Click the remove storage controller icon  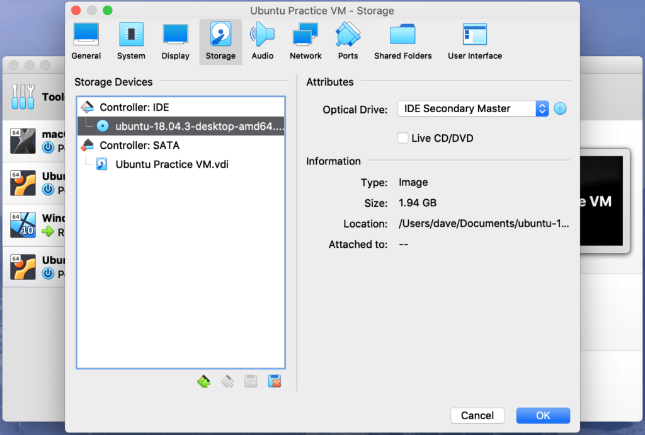(227, 381)
